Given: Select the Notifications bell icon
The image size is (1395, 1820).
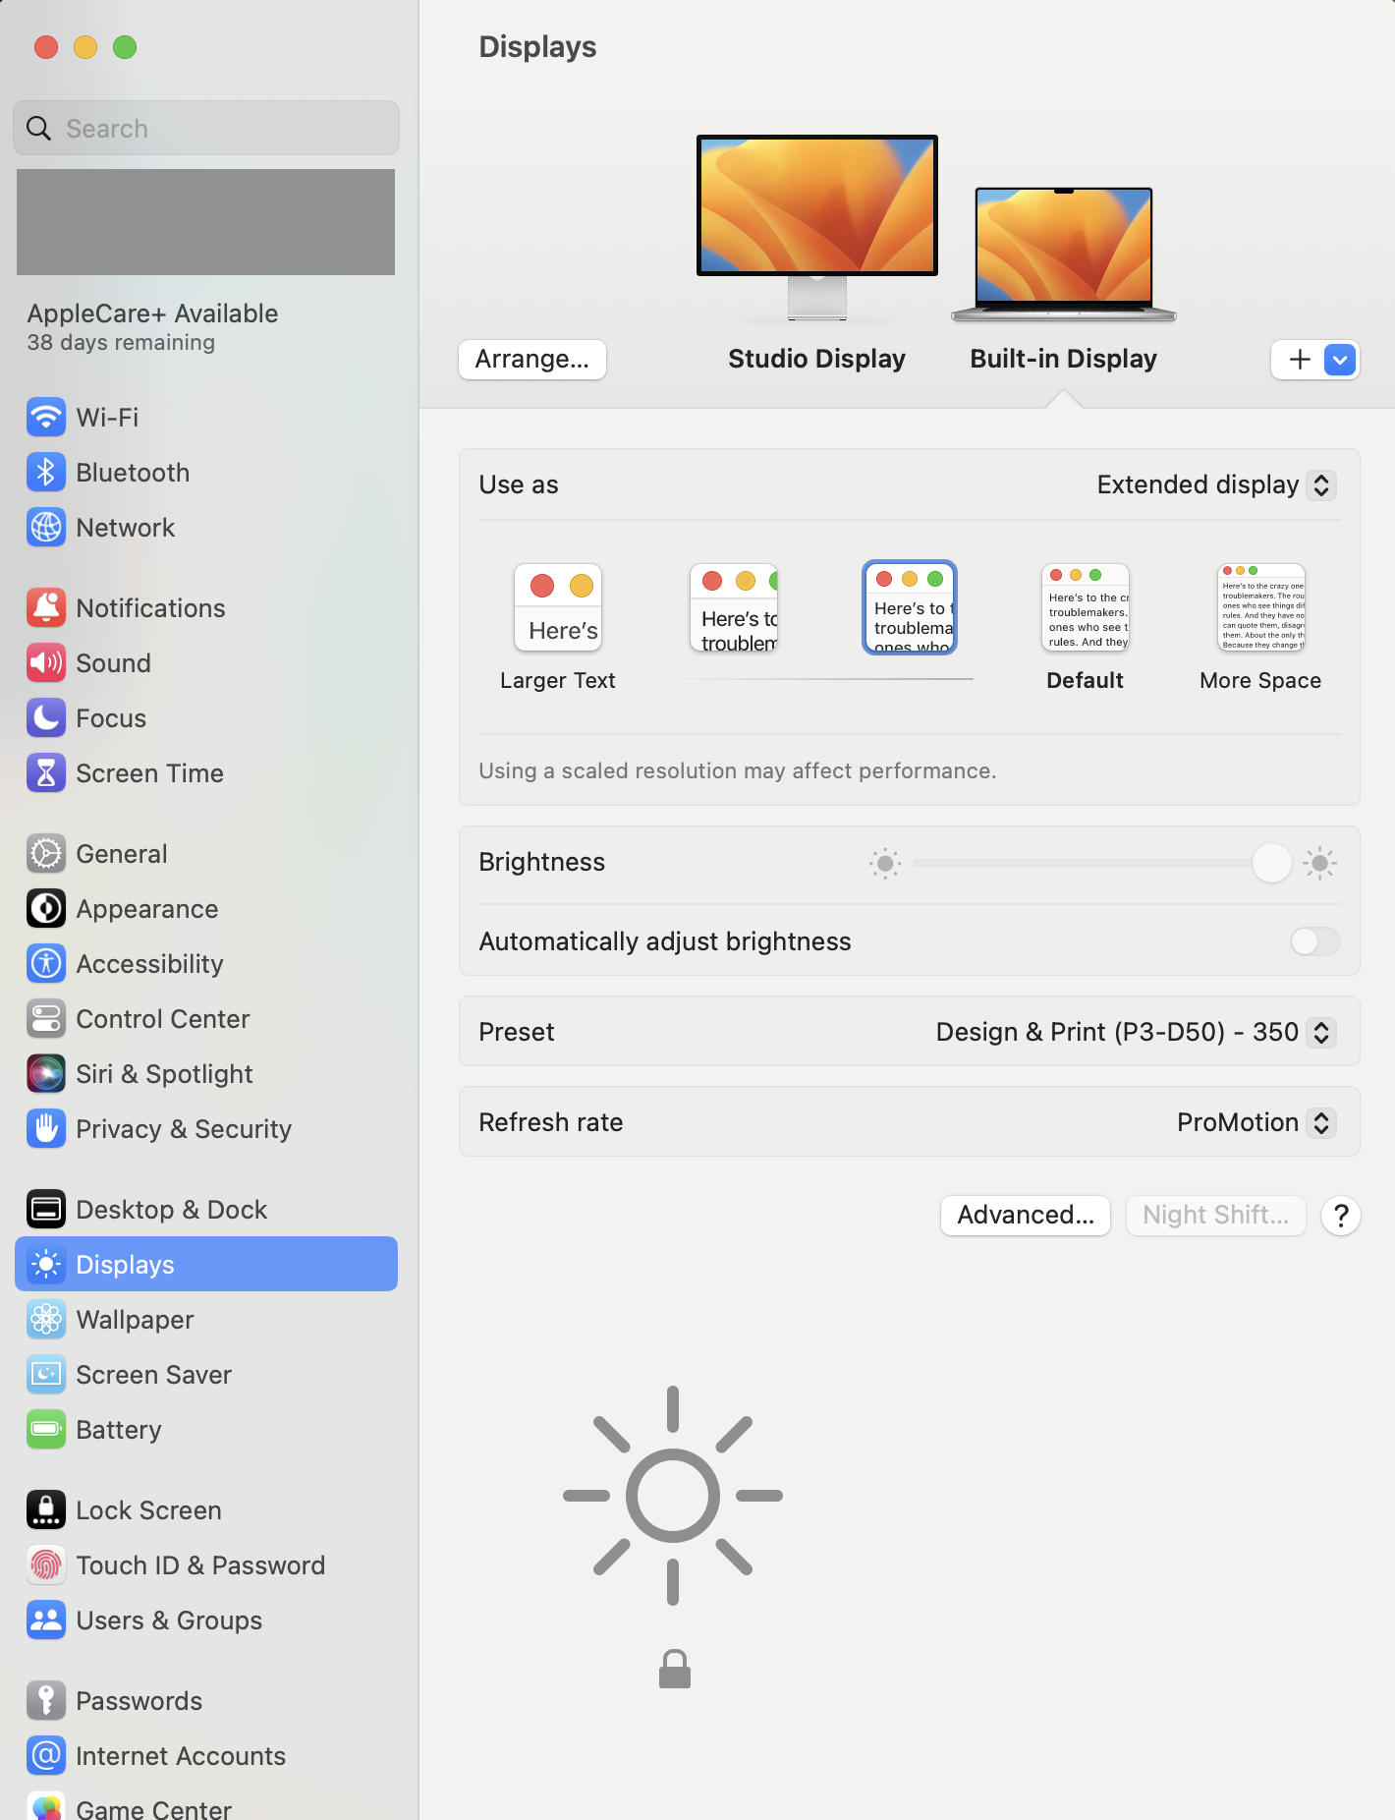Looking at the screenshot, I should [x=46, y=608].
